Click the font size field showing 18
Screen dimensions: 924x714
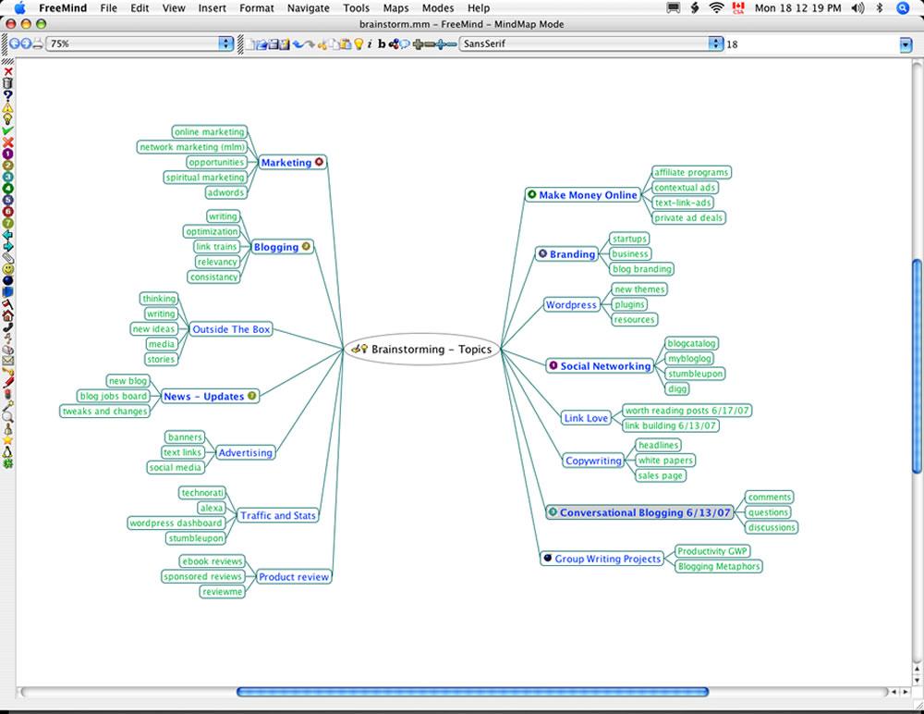click(810, 44)
